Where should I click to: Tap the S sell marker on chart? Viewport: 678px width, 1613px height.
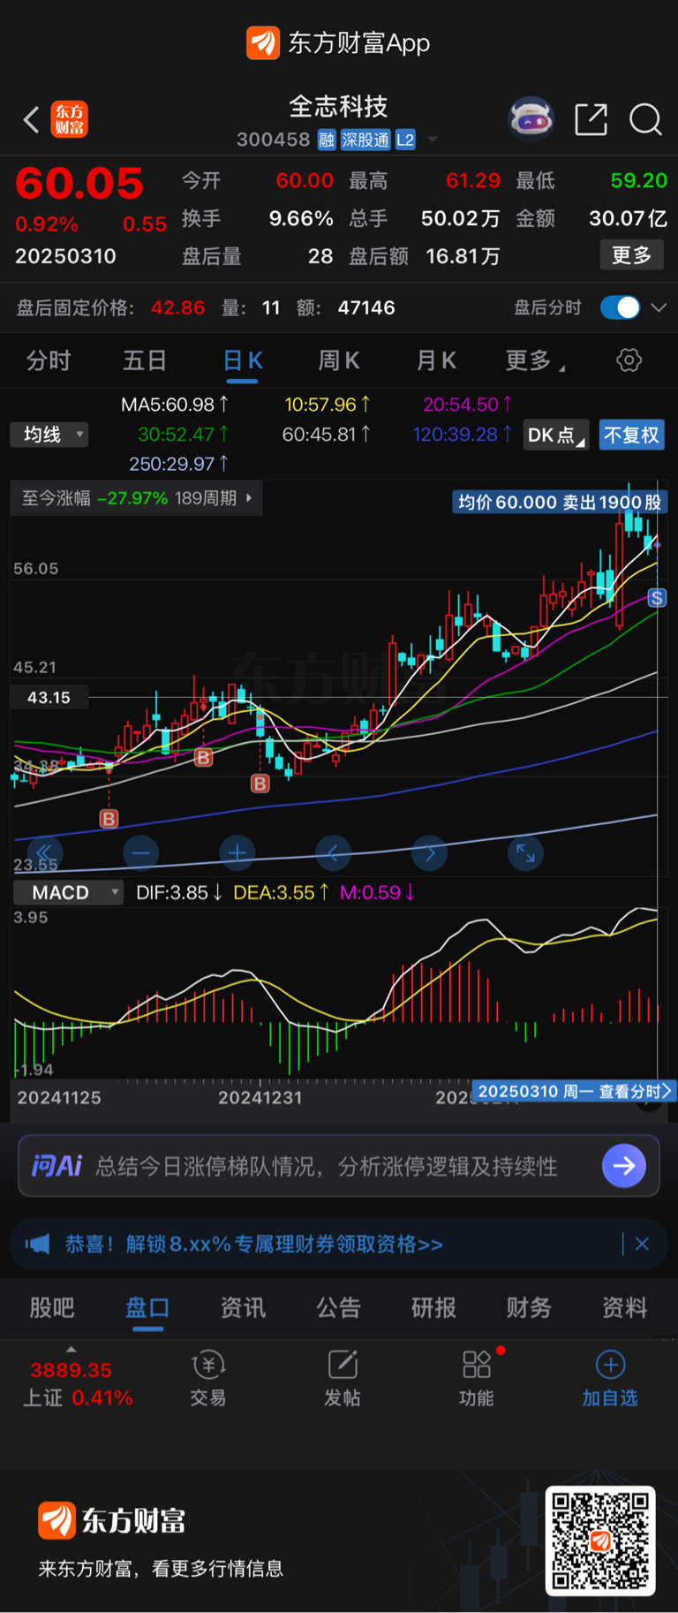click(657, 599)
